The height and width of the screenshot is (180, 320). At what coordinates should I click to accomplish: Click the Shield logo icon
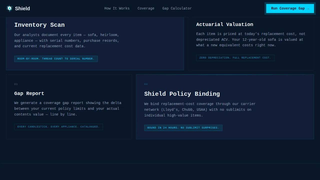point(9,8)
